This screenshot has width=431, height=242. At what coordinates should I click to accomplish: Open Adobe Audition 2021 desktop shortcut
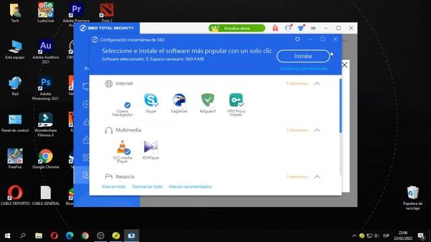[x=46, y=52]
